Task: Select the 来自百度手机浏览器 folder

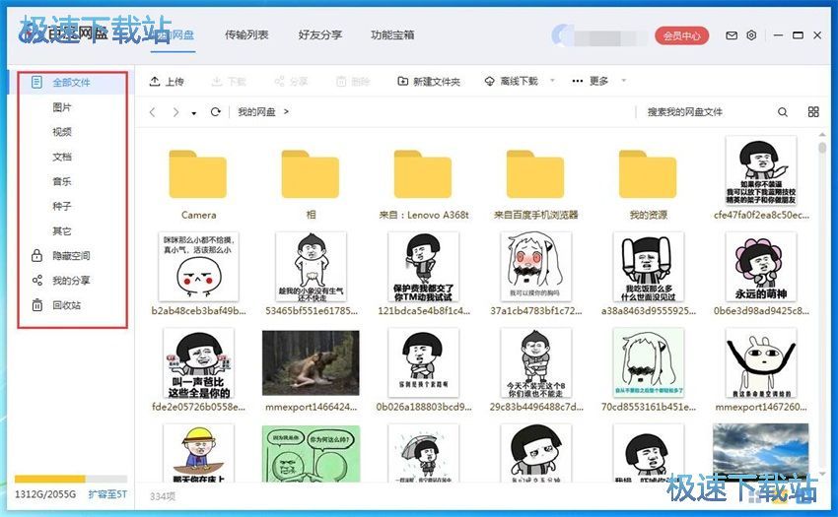Action: click(535, 184)
